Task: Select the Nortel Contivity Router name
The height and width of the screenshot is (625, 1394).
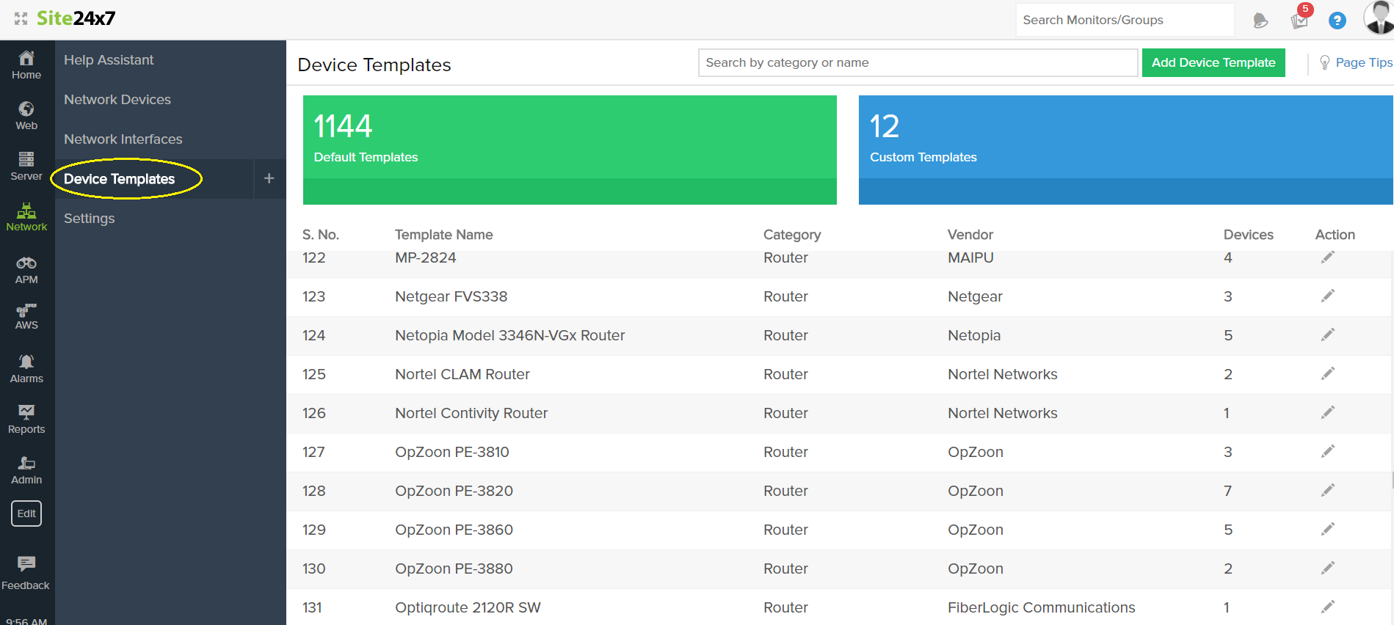Action: [471, 413]
